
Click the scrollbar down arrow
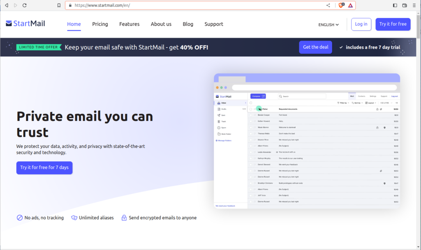(x=418, y=247)
